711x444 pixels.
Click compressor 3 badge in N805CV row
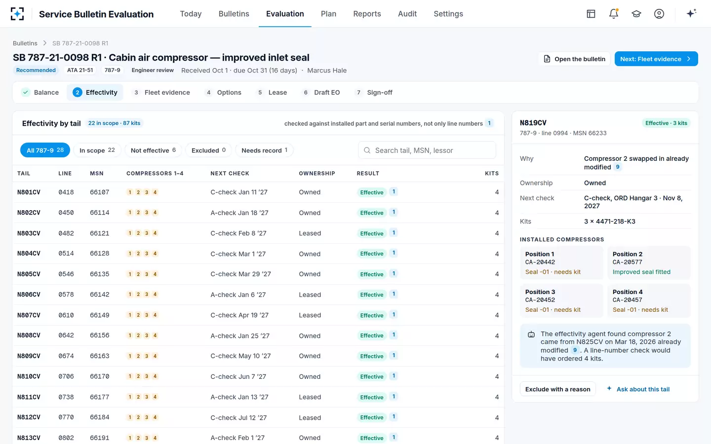pos(147,274)
